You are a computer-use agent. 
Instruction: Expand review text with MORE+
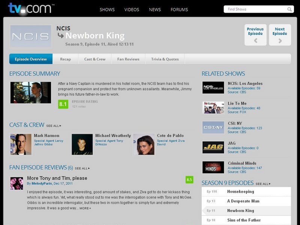(85, 208)
